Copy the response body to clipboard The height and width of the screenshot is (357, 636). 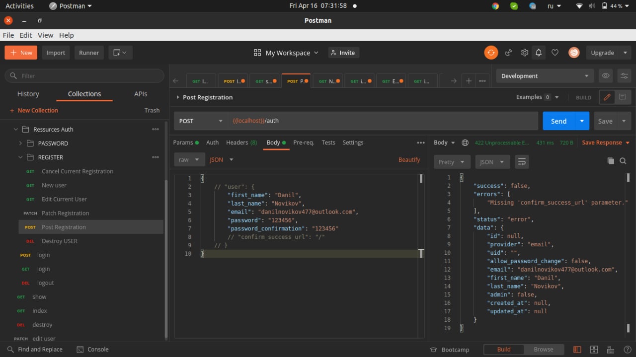click(x=611, y=161)
